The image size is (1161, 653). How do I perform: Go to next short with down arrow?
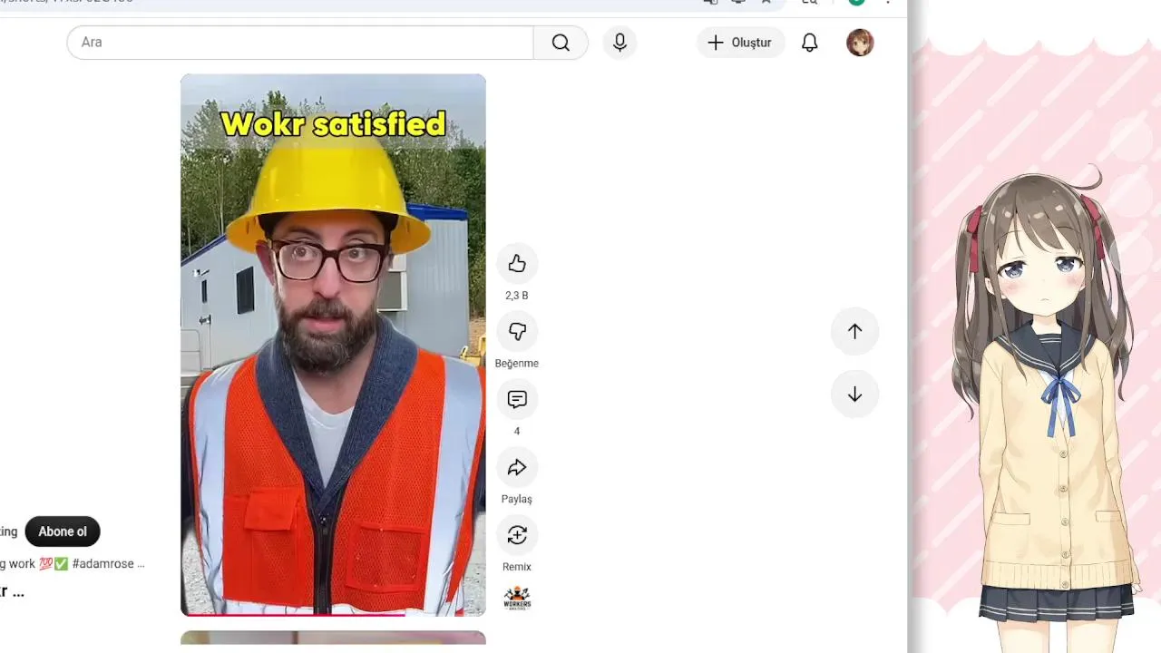coord(854,395)
